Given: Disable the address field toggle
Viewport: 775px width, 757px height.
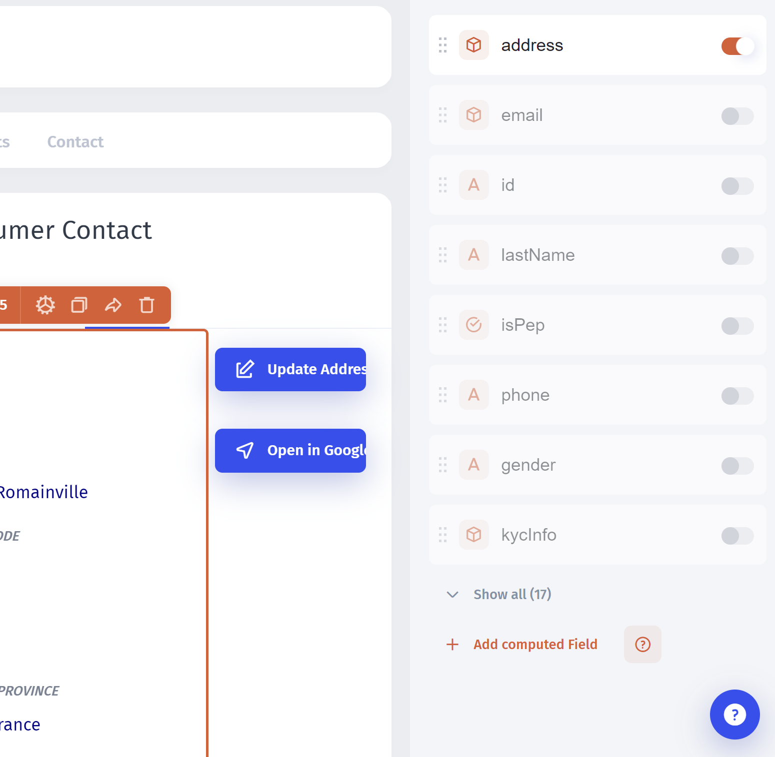Looking at the screenshot, I should point(737,46).
